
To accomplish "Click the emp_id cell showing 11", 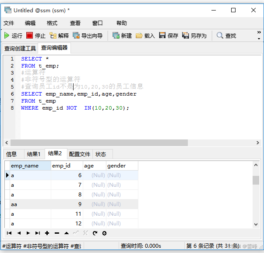I will pos(67,214).
